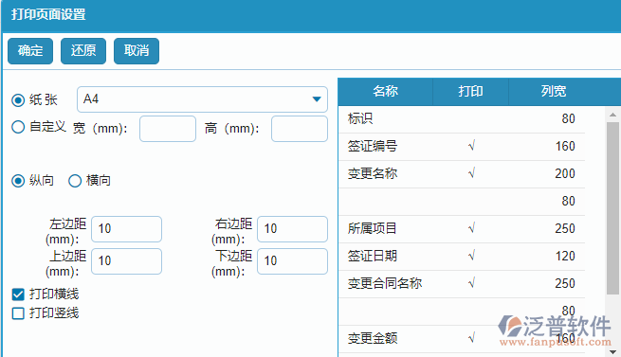
Task: Click column width 80 of 标识 row
Action: pos(568,118)
